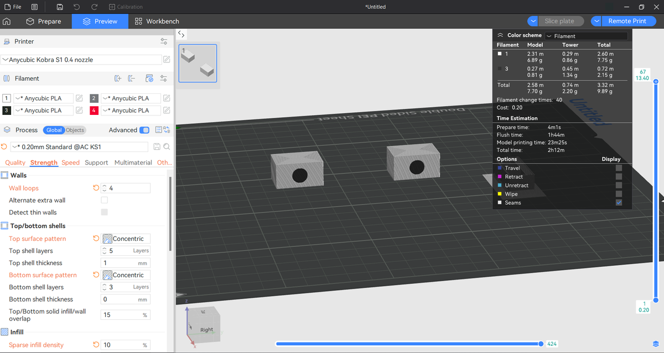Click the Undo icon
The image size is (664, 353).
click(x=76, y=7)
